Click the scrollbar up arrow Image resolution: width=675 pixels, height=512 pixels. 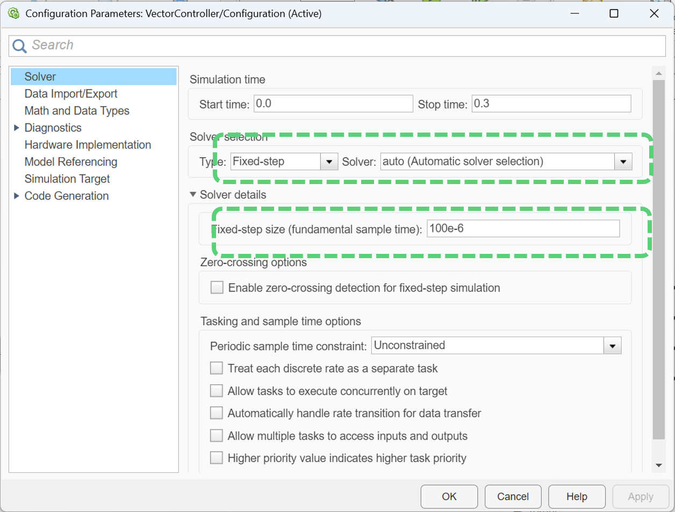click(x=659, y=73)
